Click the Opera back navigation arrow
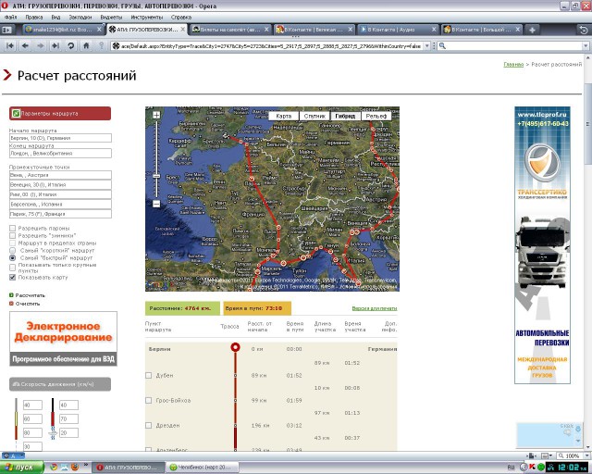The image size is (592, 474). (x=25, y=45)
